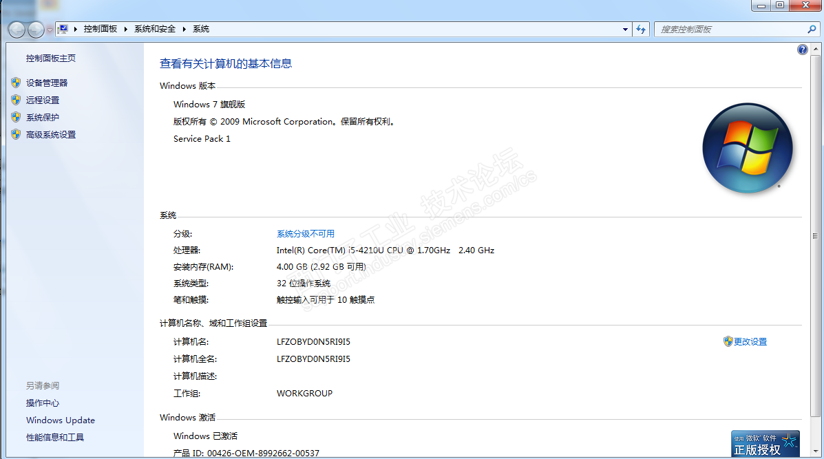
Task: Open 高级系统设置 link
Action: click(51, 134)
